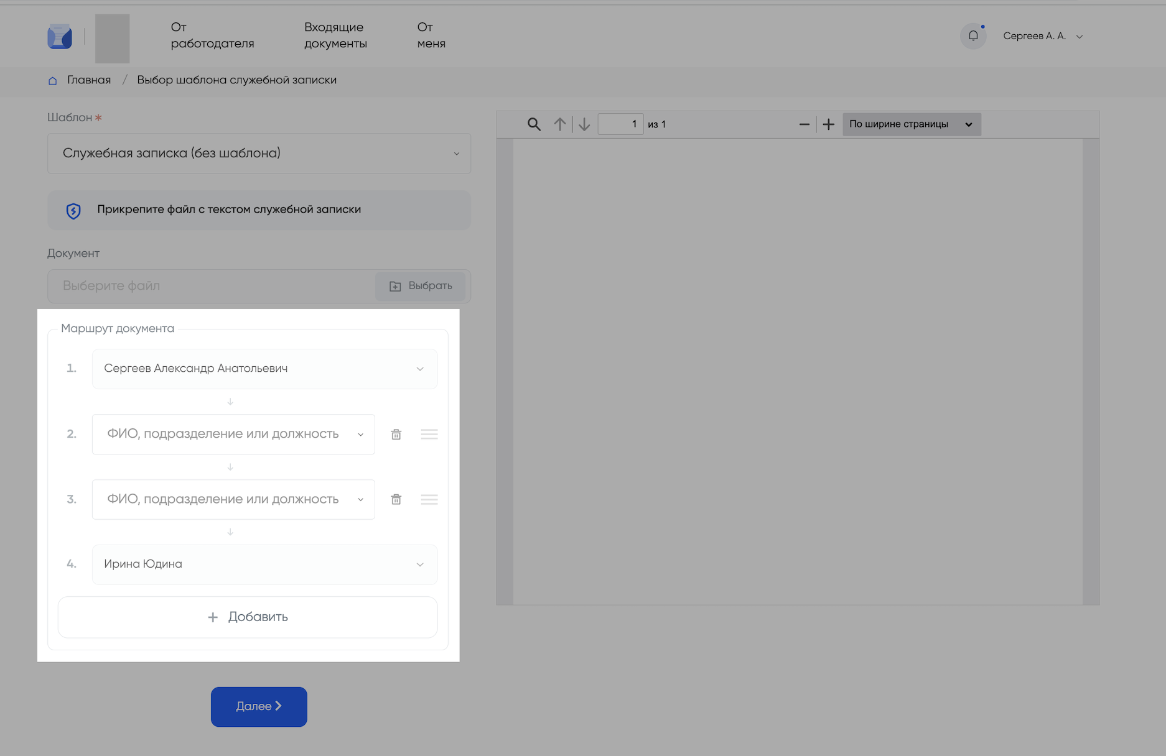Delete route step 2 with trash icon
The width and height of the screenshot is (1166, 756).
pos(396,435)
